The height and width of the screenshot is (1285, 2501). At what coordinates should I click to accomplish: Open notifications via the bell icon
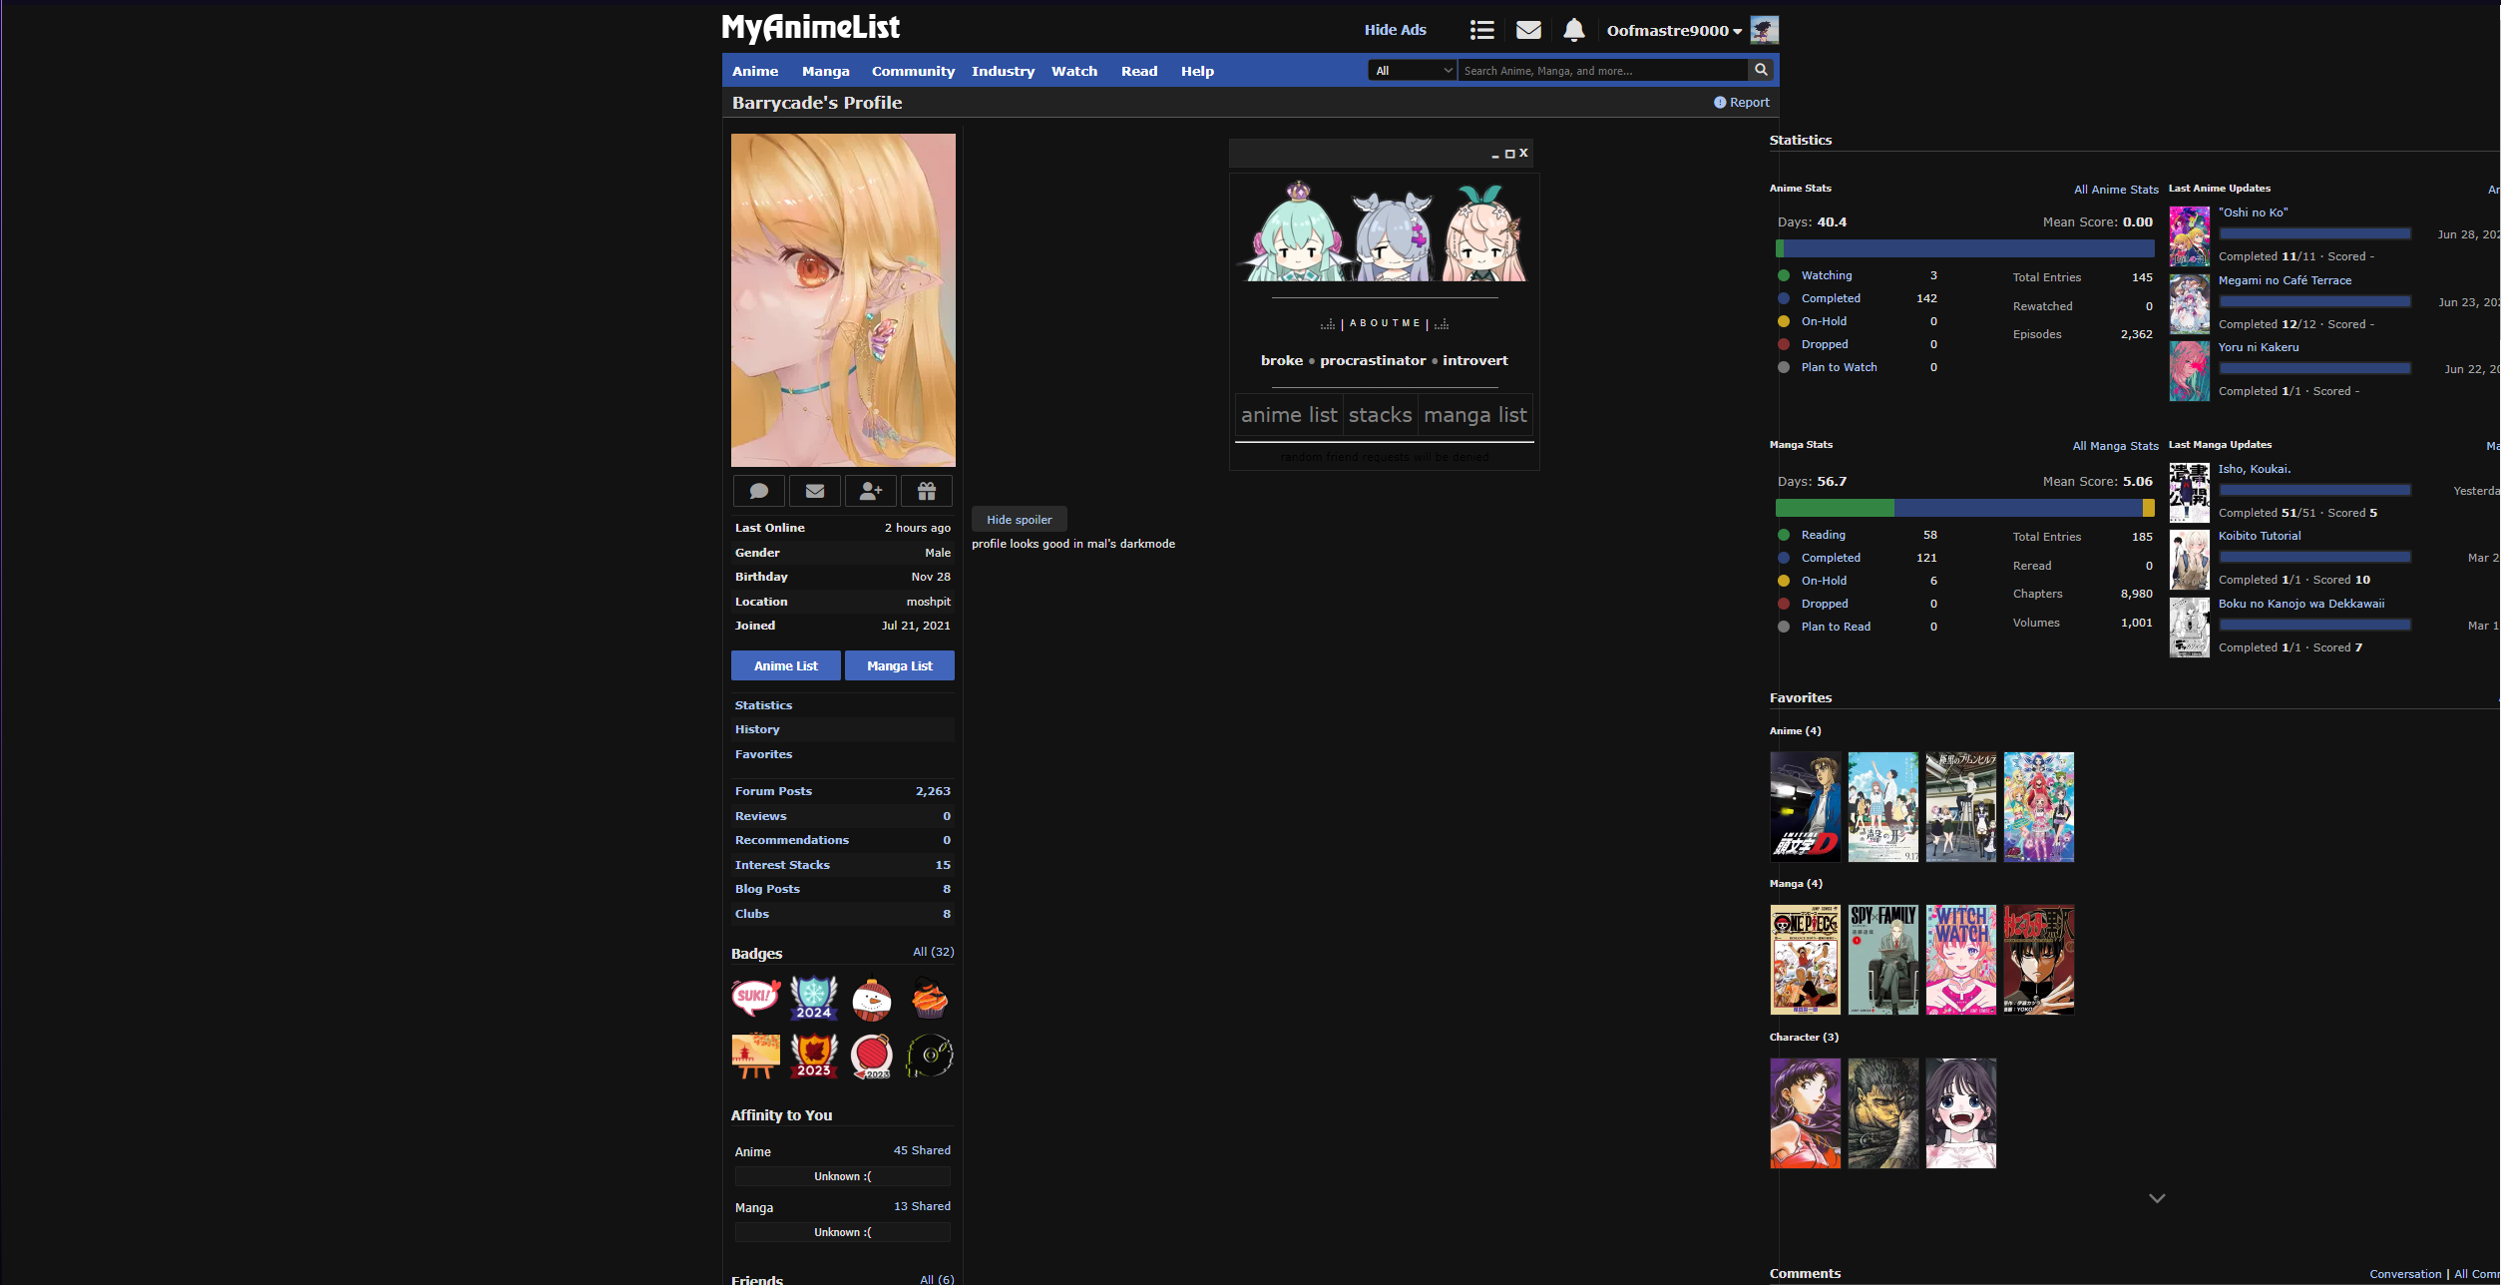[x=1573, y=29]
